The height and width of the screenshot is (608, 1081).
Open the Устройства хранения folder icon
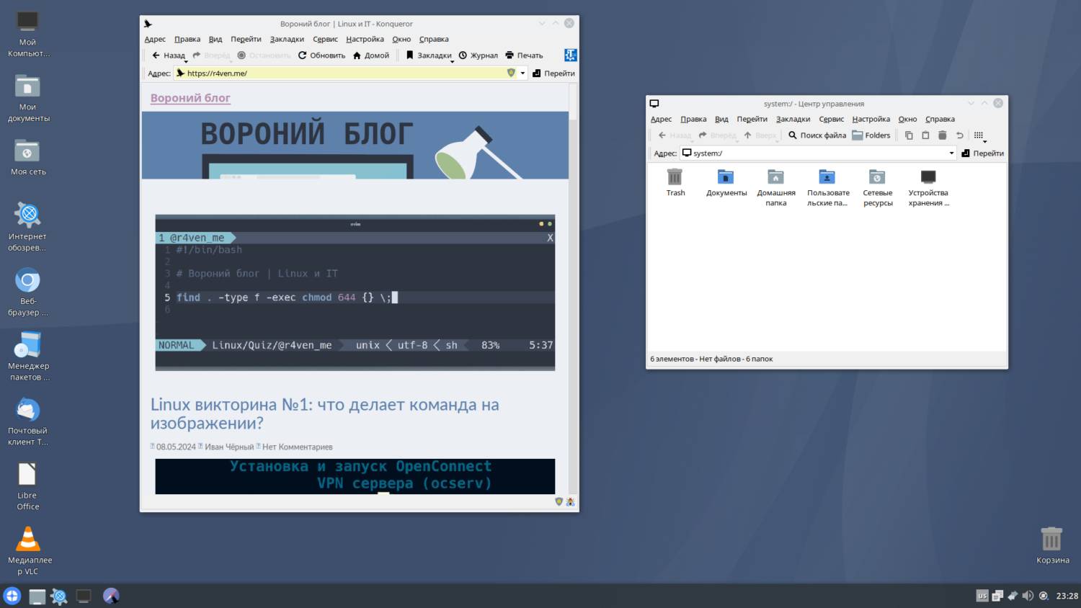(x=928, y=177)
